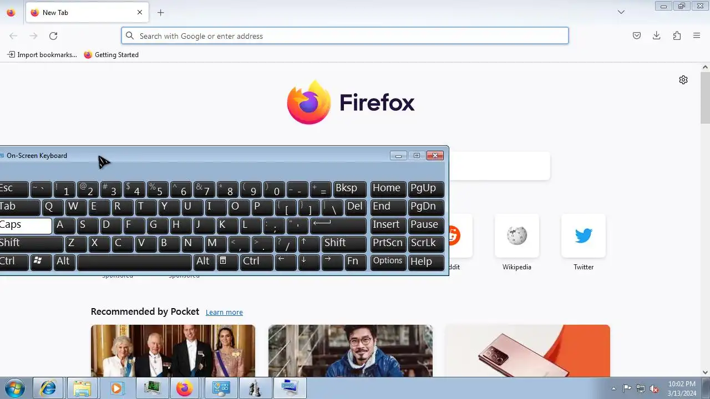Click the right arrow key on keyboard
Viewport: 710px width, 399px height.
pyautogui.click(x=332, y=262)
